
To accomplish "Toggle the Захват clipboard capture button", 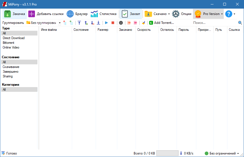I will pyautogui.click(x=131, y=14).
